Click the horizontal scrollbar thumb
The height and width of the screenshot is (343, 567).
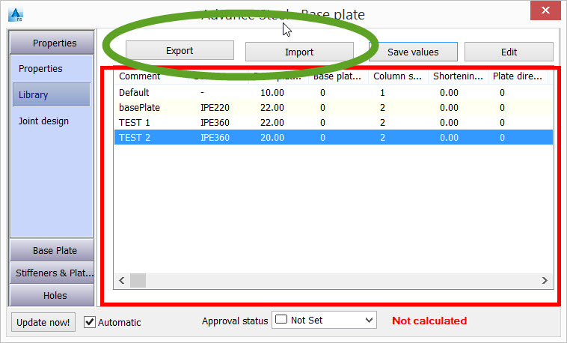tap(138, 280)
